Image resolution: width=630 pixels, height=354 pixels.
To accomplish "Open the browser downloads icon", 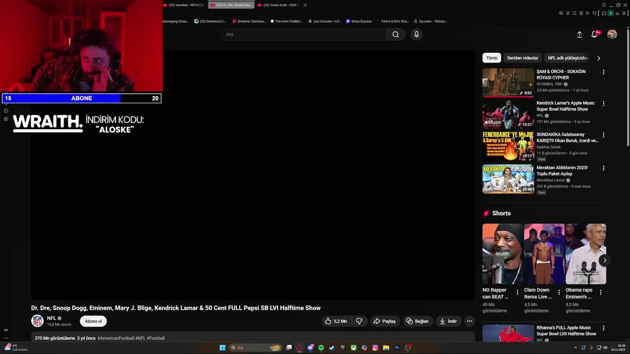I will [x=617, y=13].
